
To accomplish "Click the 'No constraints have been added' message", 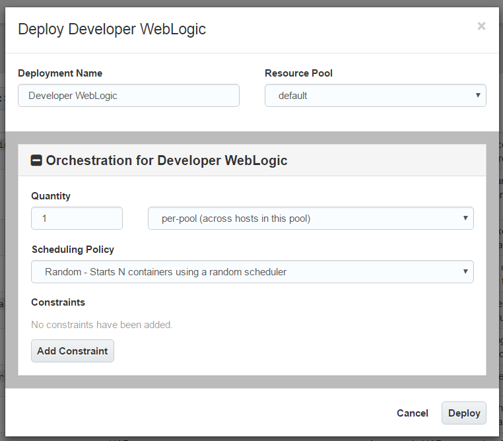I will (102, 325).
